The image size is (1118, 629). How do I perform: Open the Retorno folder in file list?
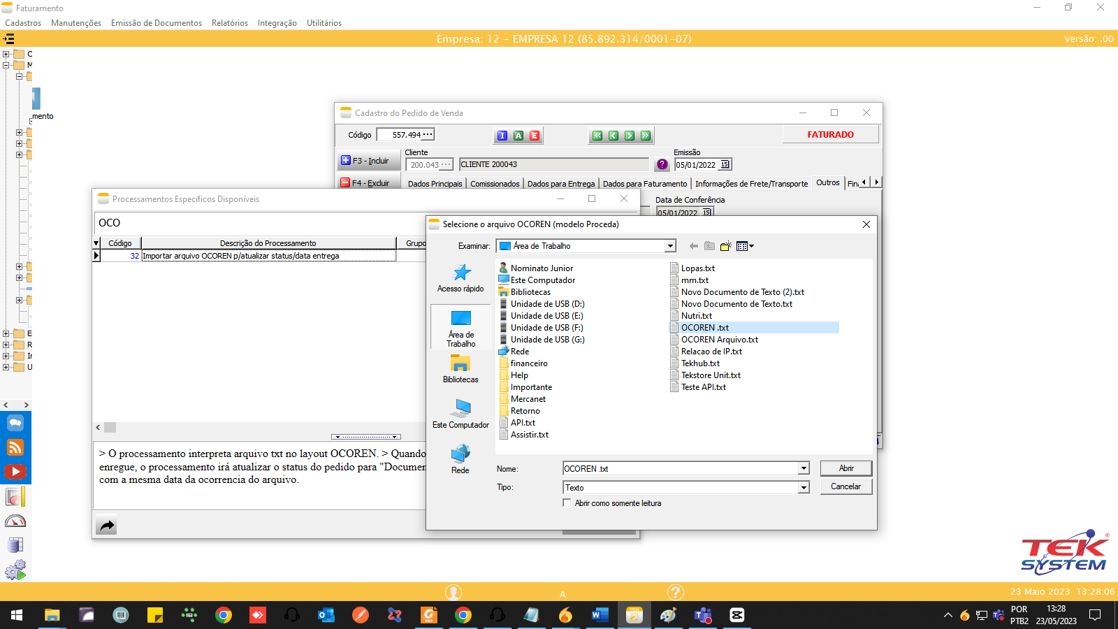525,411
